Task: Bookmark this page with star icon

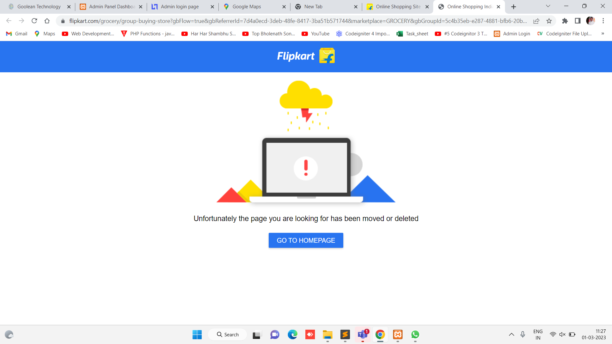Action: (549, 21)
